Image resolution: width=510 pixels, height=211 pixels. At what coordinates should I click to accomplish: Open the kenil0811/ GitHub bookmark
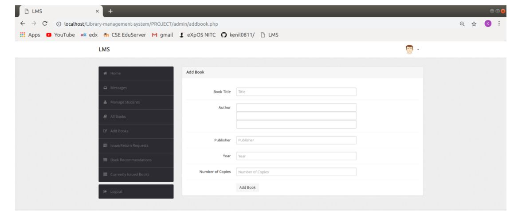[238, 35]
